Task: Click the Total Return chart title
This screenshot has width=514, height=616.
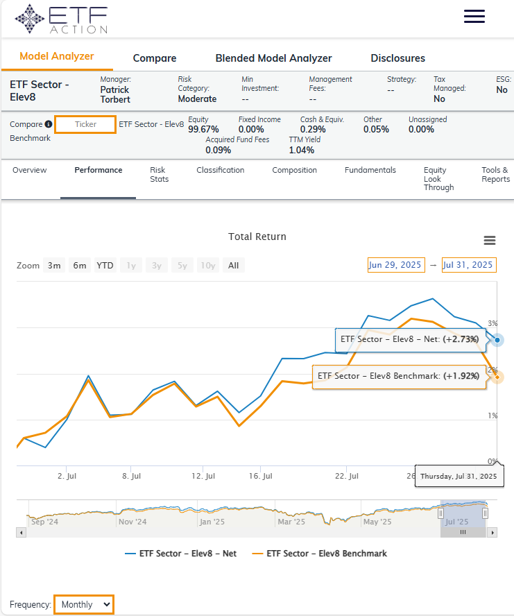Action: pyautogui.click(x=257, y=237)
